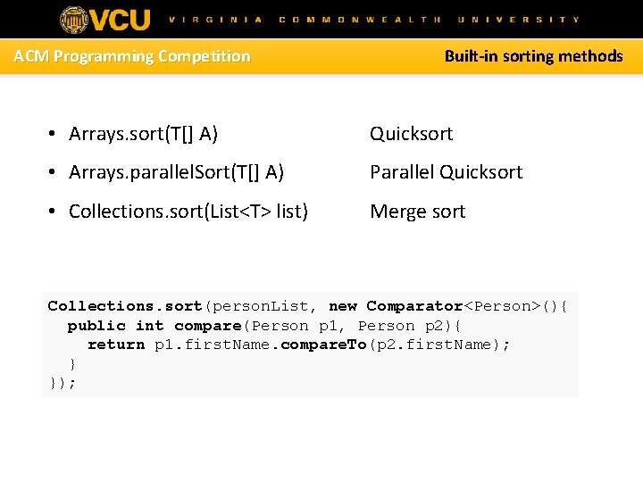643x482 pixels.
Task: Select the Arrays.parallelSort(T[] A) bullet item
Action: pyautogui.click(x=176, y=172)
